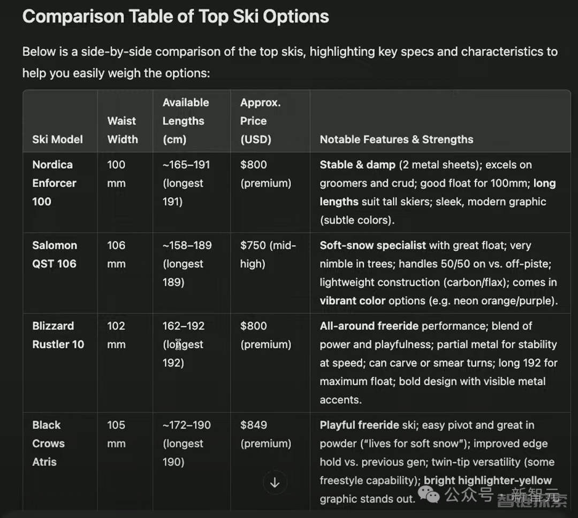Select the Blizzard Rustler 10 model cell
This screenshot has width=578, height=518.
coord(58,335)
